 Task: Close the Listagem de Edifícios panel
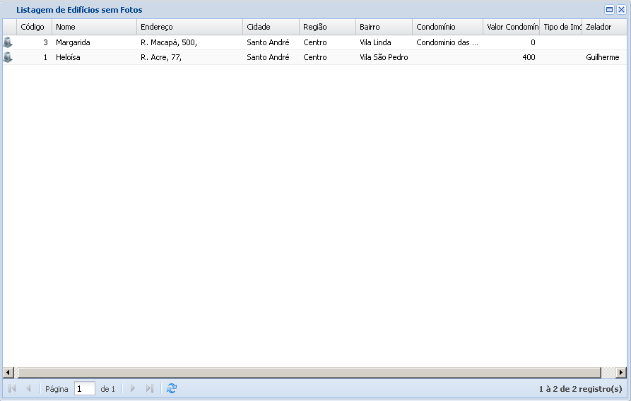pyautogui.click(x=621, y=10)
